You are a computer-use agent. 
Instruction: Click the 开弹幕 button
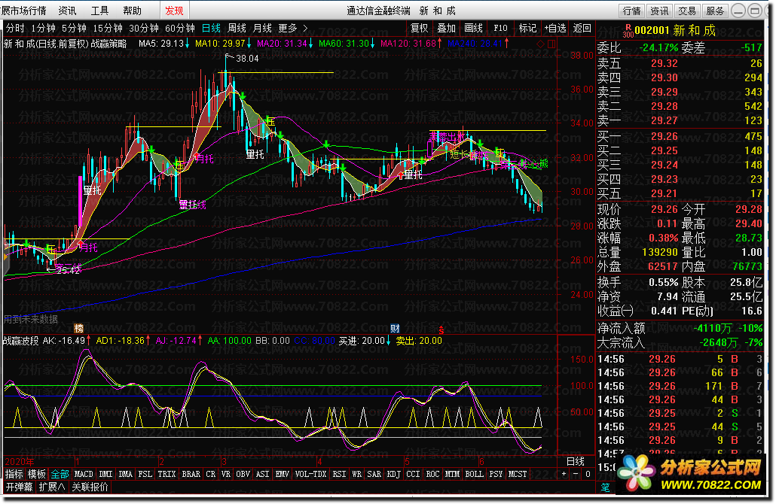19,487
